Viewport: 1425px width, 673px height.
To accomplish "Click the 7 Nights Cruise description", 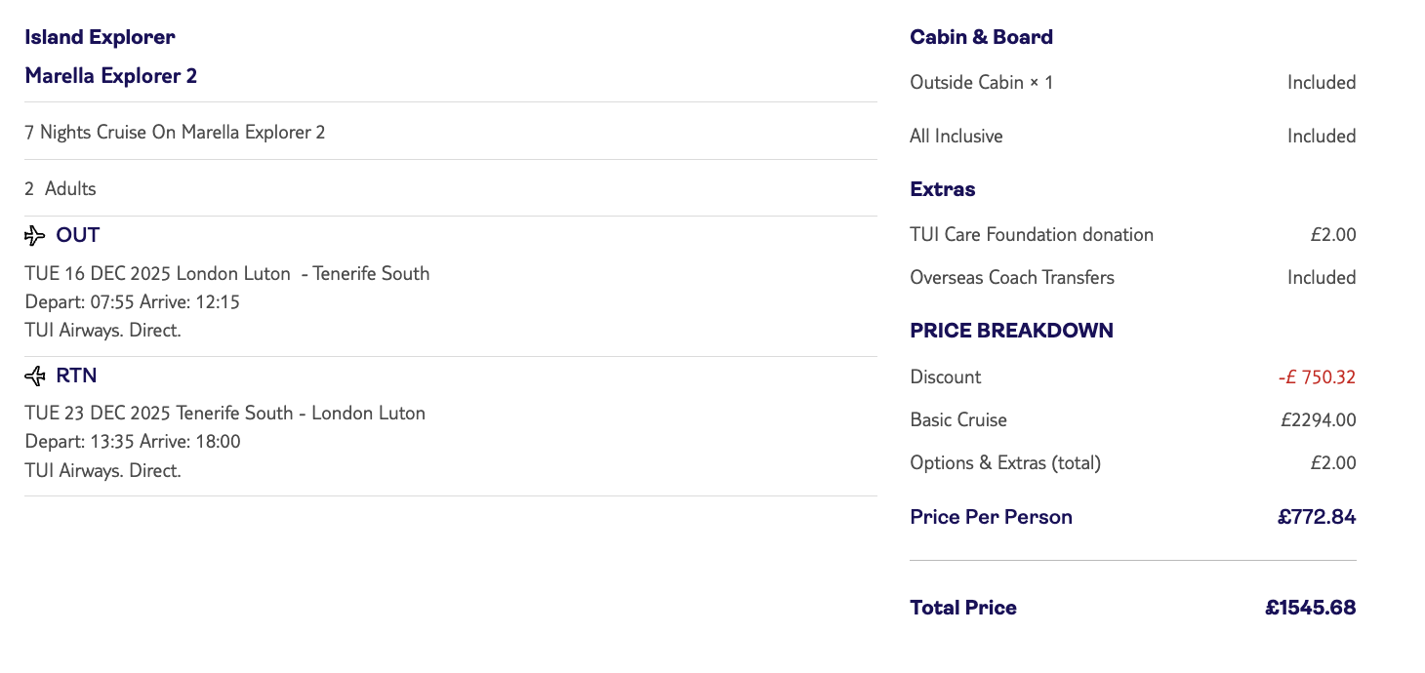I will click(175, 133).
